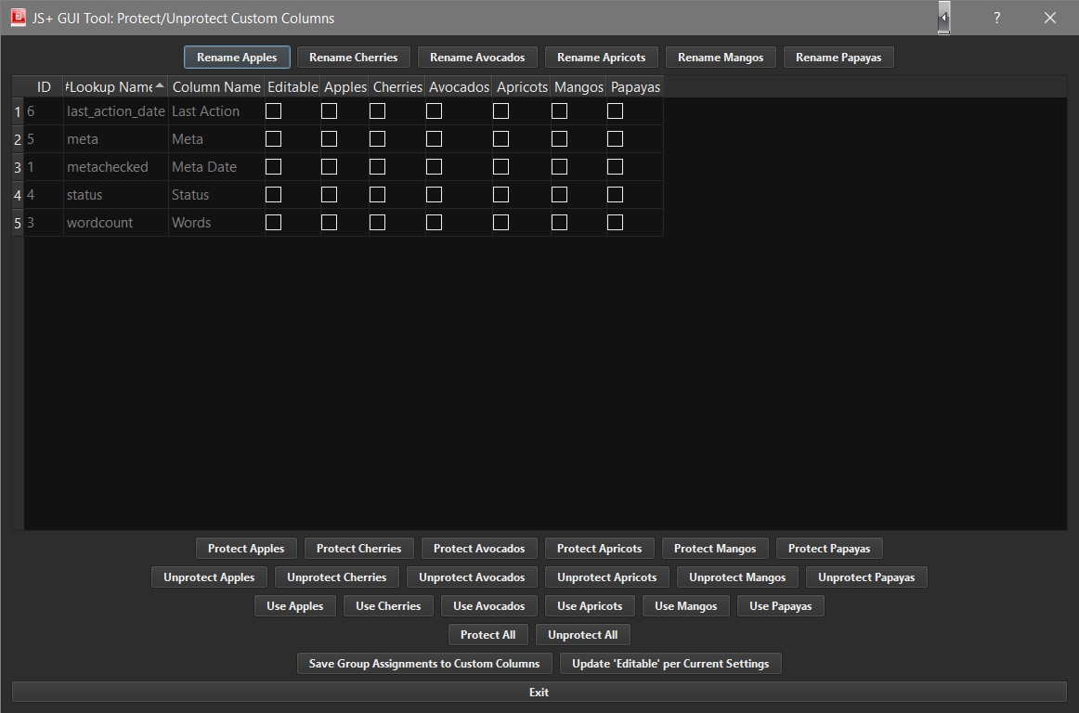1079x713 pixels.
Task: Check Mangos box in the metachecked row
Action: pos(559,166)
